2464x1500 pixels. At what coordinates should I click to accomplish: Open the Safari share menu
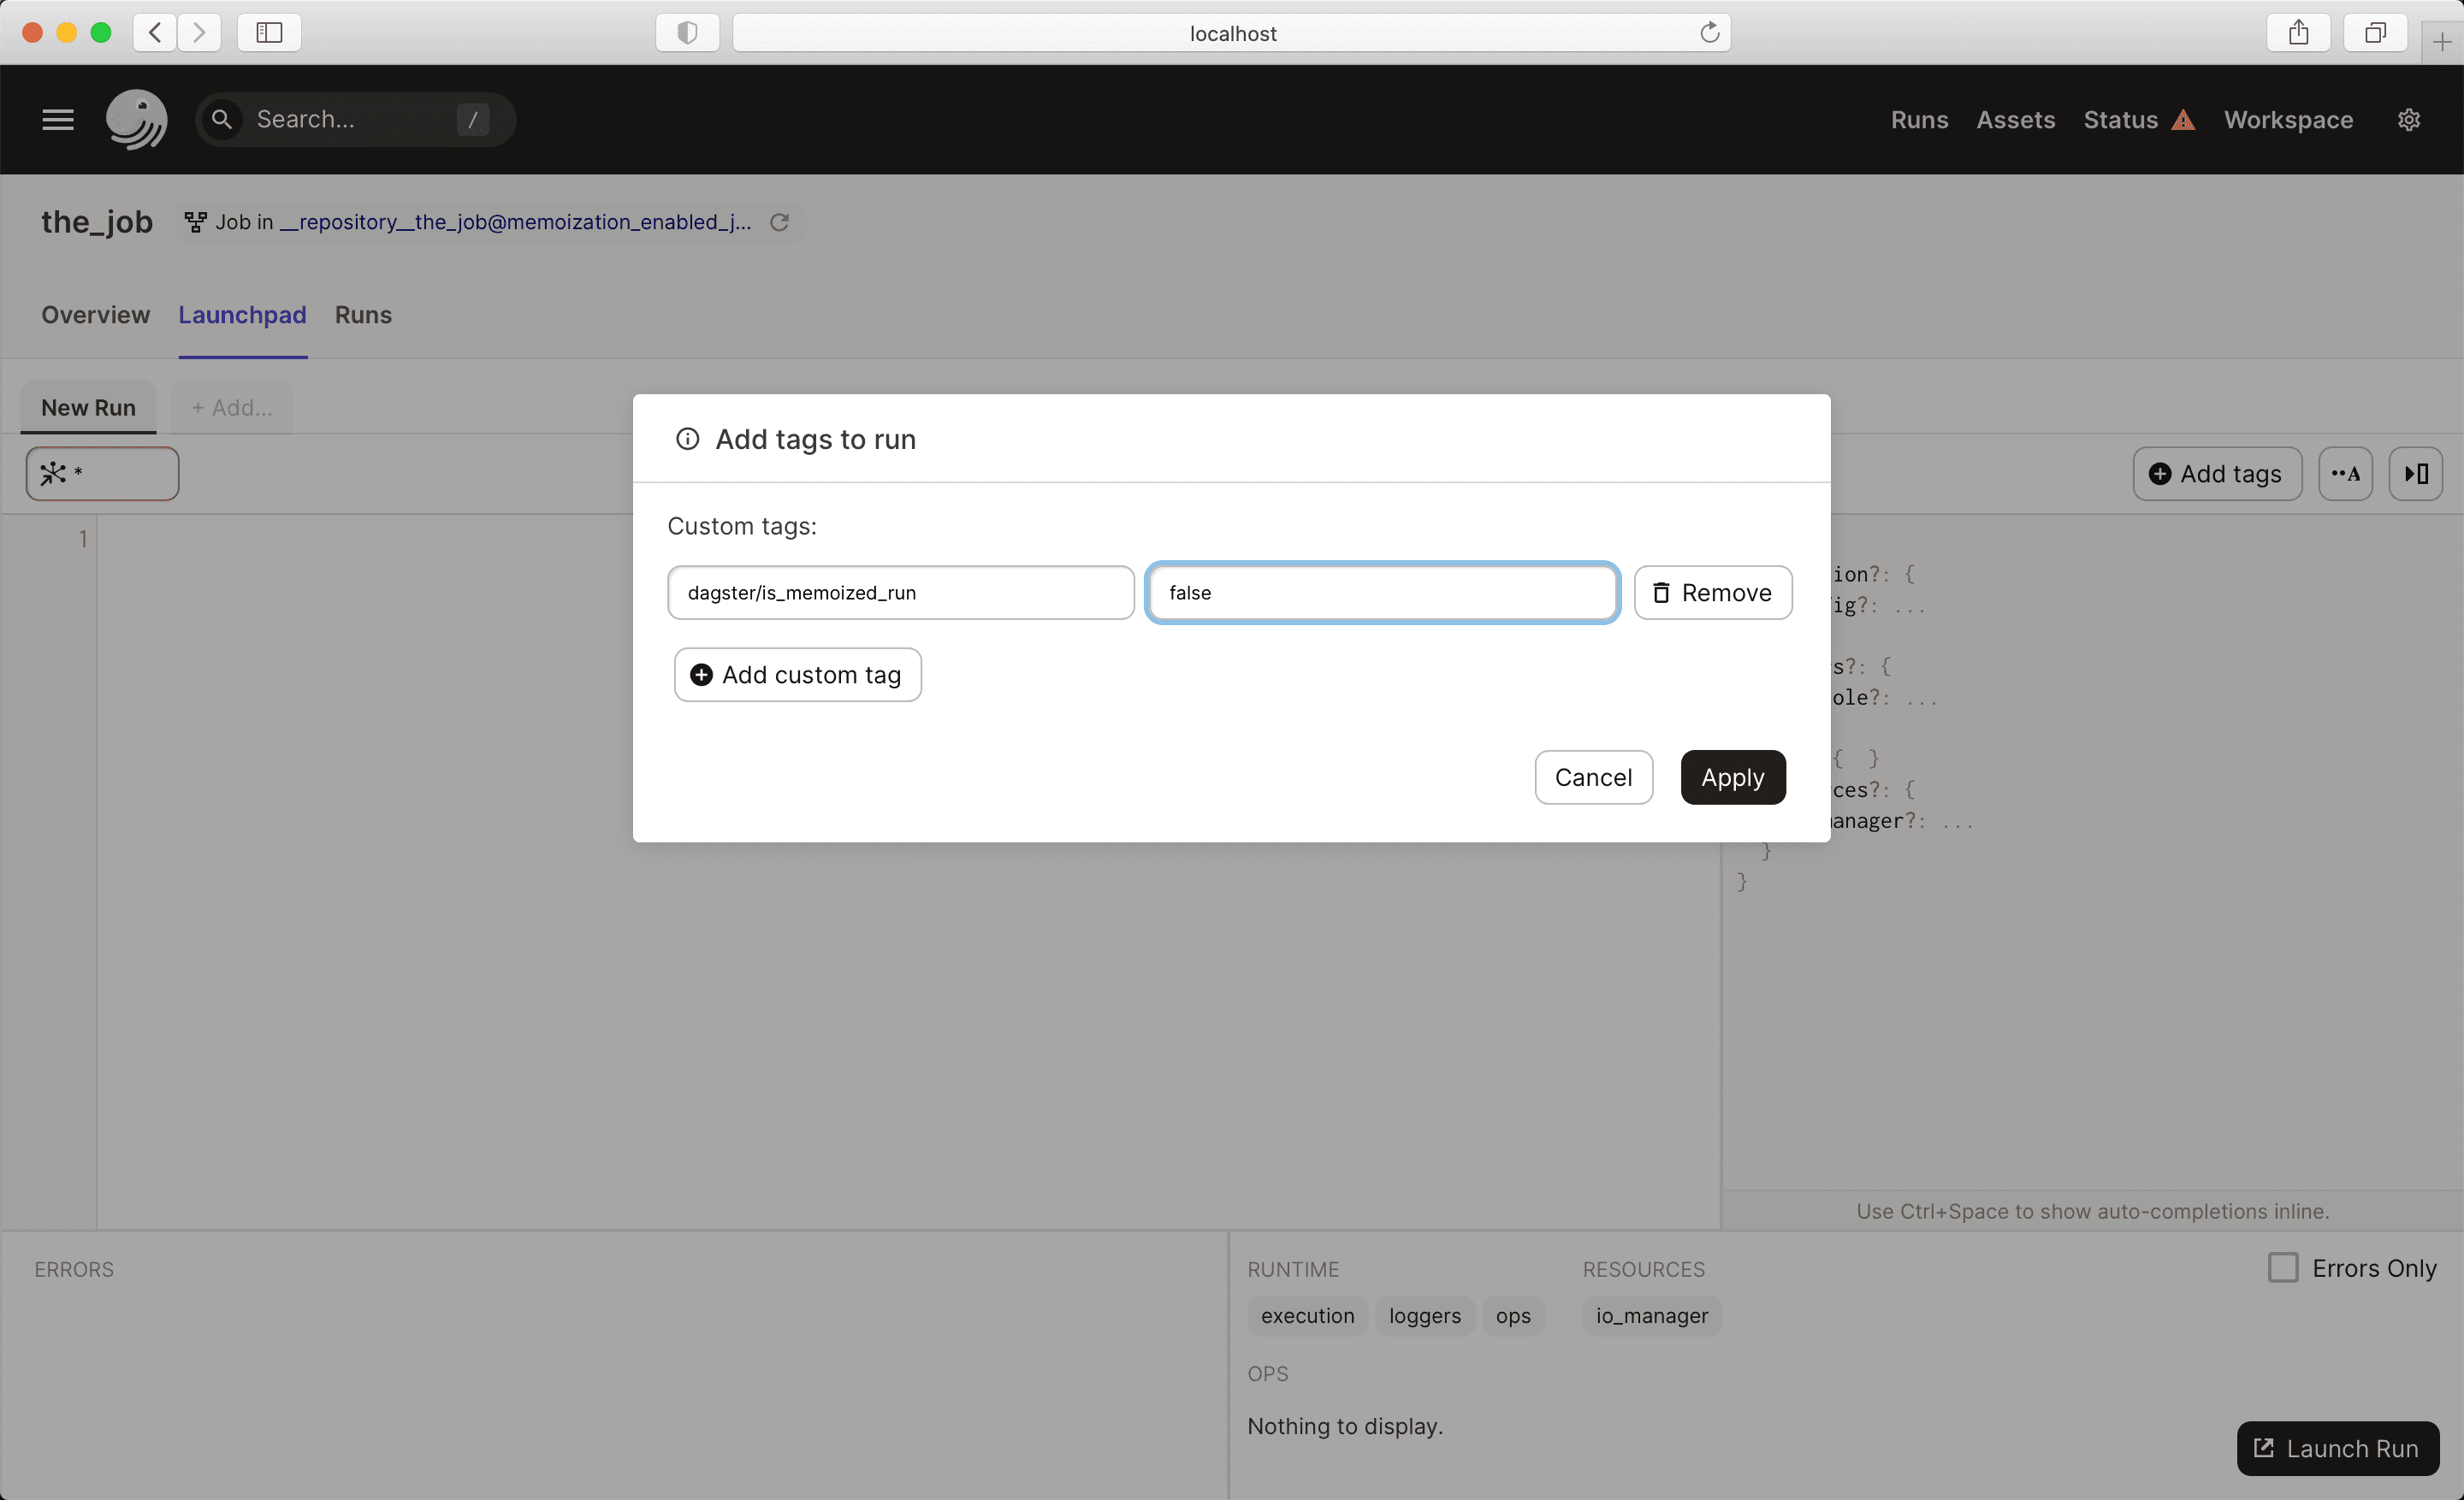click(x=2298, y=32)
